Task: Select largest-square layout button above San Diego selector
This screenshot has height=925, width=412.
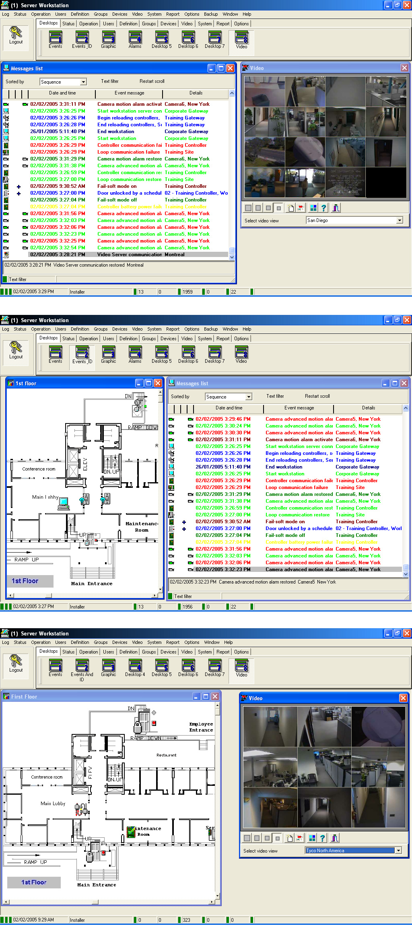Action: (x=248, y=208)
